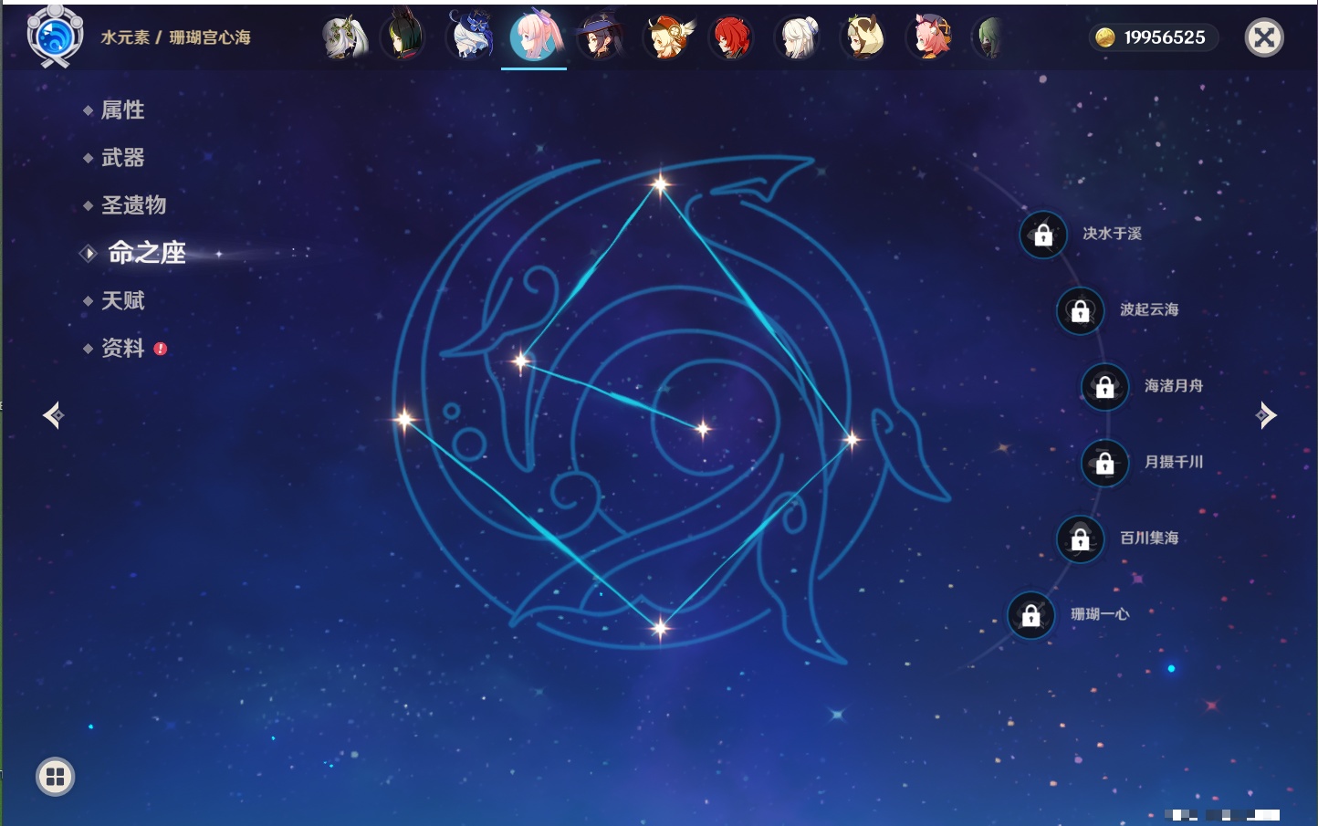Screen dimensions: 1318x826
Task: Select Mona's avatar with the purple witch hat
Action: point(601,37)
